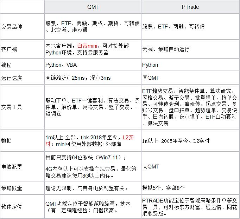The width and height of the screenshot is (240, 219).
Task: Select PTrade's 1m以上-2005年至今 data cell
Action: point(176,141)
